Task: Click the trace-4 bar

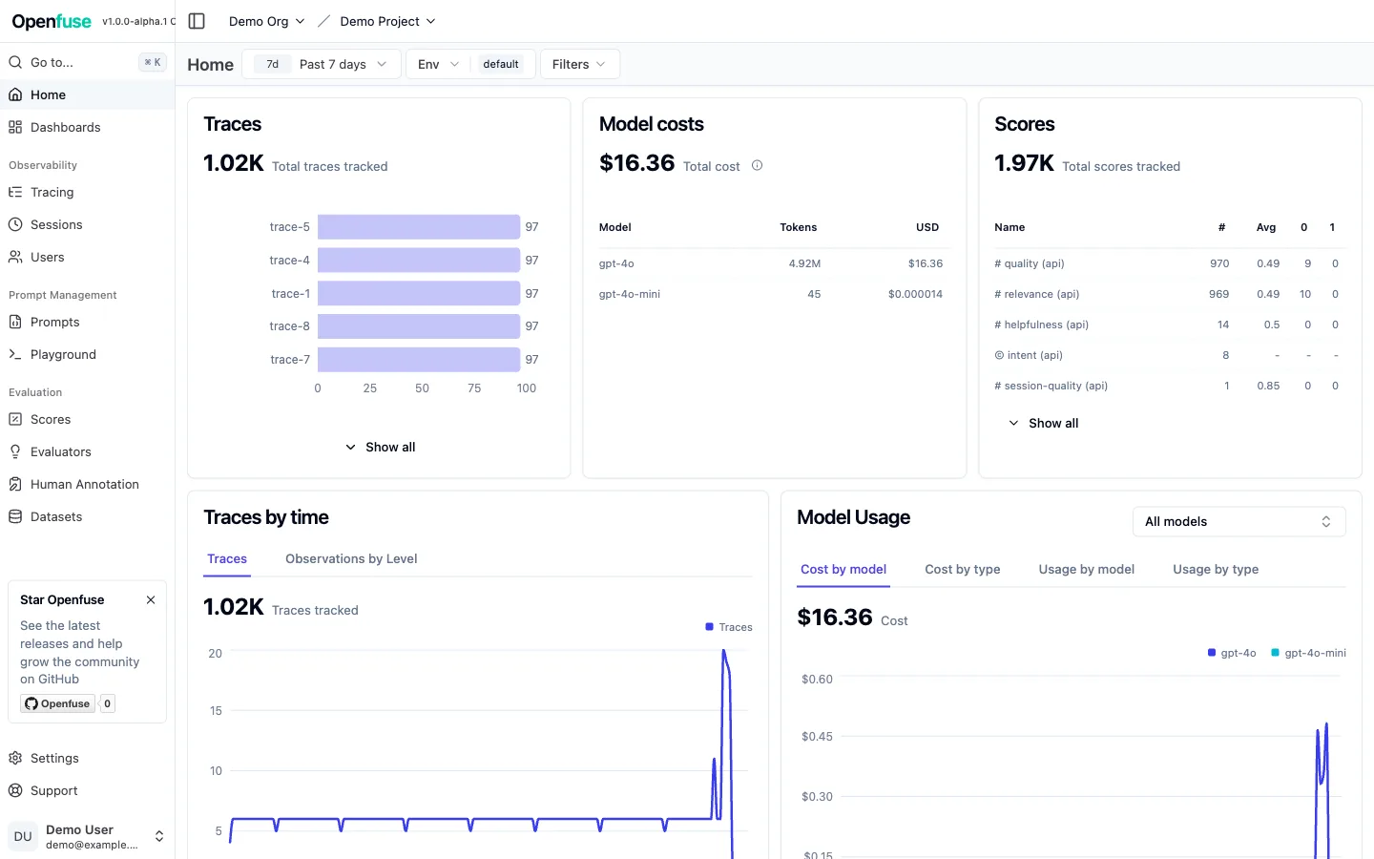Action: (x=419, y=260)
